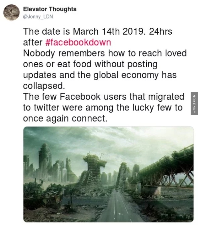Select the word "collapsed." in the tweet
Image resolution: width=201 pixels, height=225 pixels.
[x=44, y=86]
